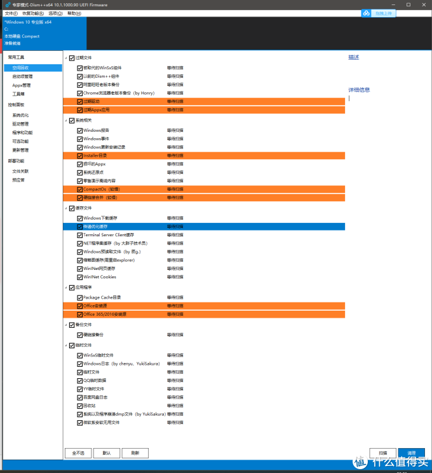Select the Terminal Server Client缓存 row
This screenshot has height=473, width=432.
tap(204, 235)
